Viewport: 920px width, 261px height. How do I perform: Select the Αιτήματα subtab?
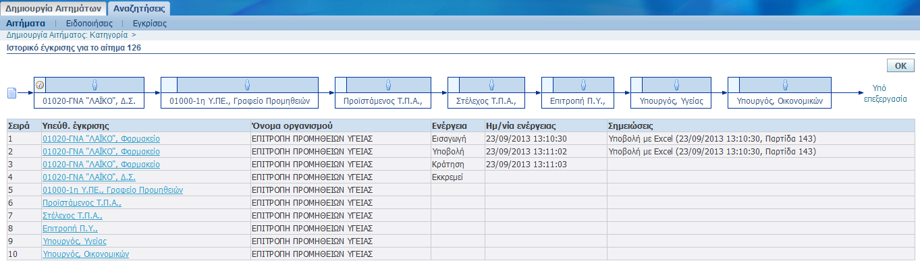coord(26,23)
